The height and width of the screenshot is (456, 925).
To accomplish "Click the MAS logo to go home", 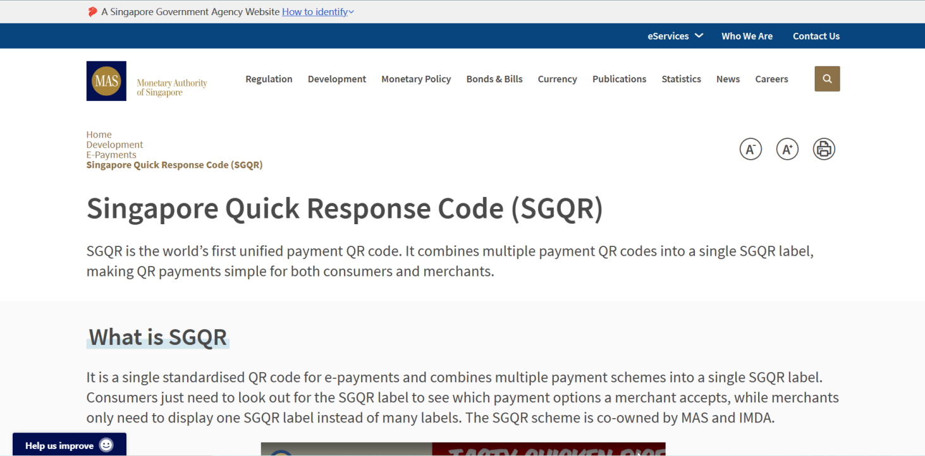I will pyautogui.click(x=106, y=81).
